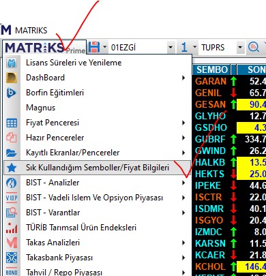Viewport: 266px width, 276px height.
Task: Click the Takas Analizleri red M icon
Action: [12, 243]
